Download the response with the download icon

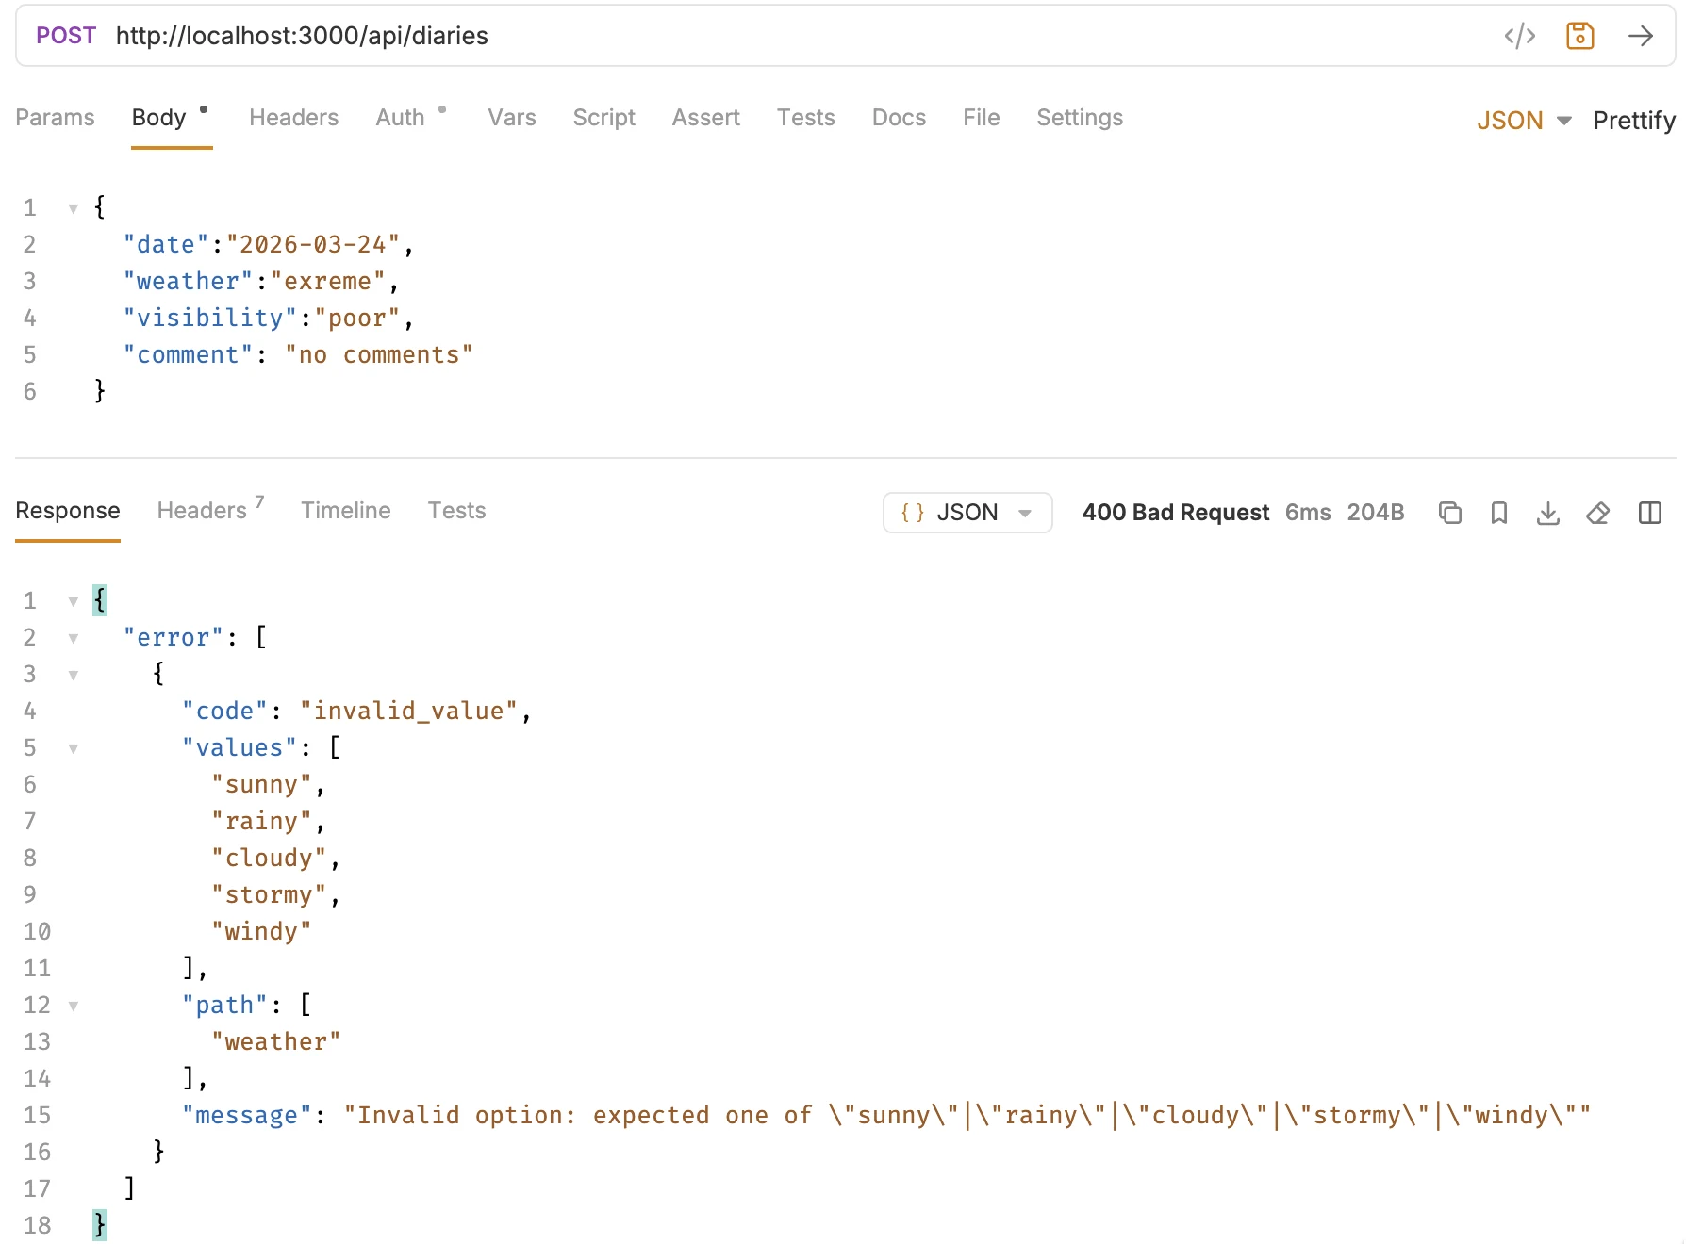1548,513
